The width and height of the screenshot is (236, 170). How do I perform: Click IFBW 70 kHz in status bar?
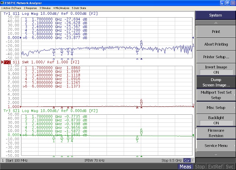tap(94, 160)
